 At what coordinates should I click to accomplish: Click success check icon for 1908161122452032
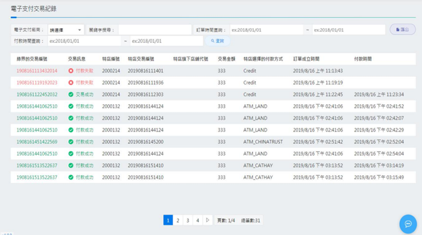(71, 95)
